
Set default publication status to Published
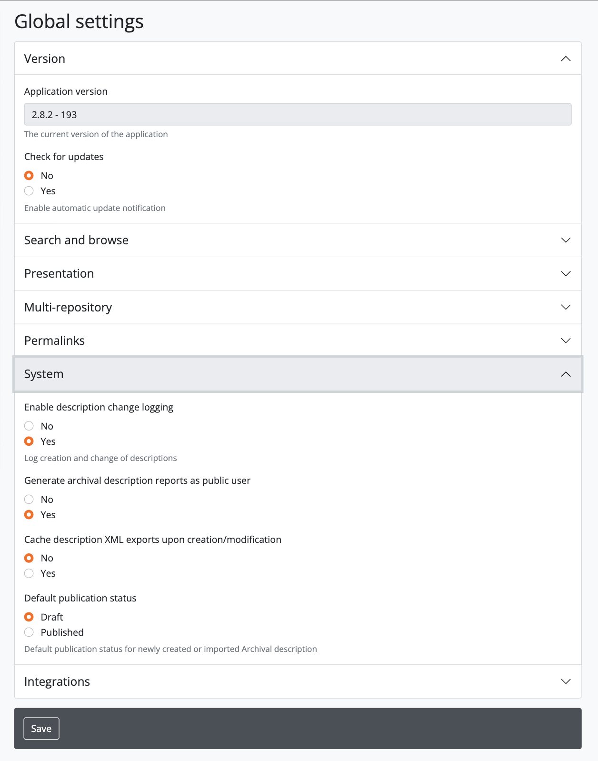click(29, 632)
